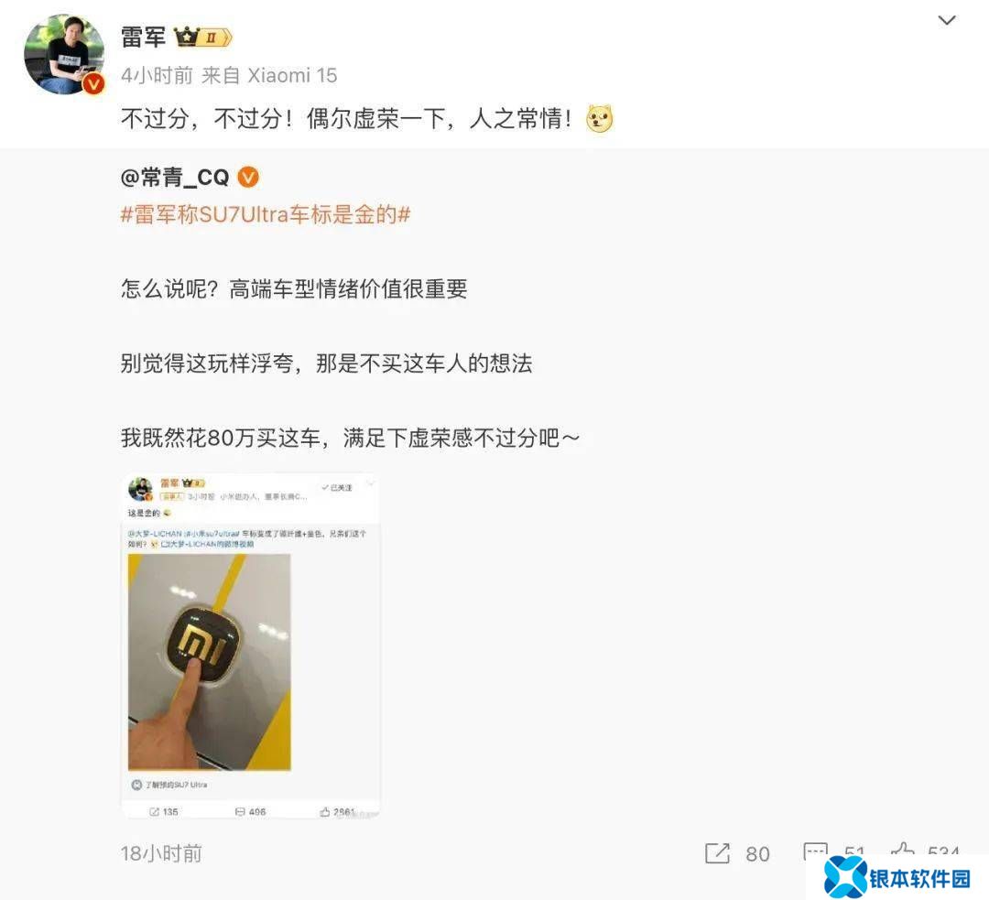Click the 4小时前 post timestamp
Image resolution: width=989 pixels, height=900 pixels.
[158, 76]
